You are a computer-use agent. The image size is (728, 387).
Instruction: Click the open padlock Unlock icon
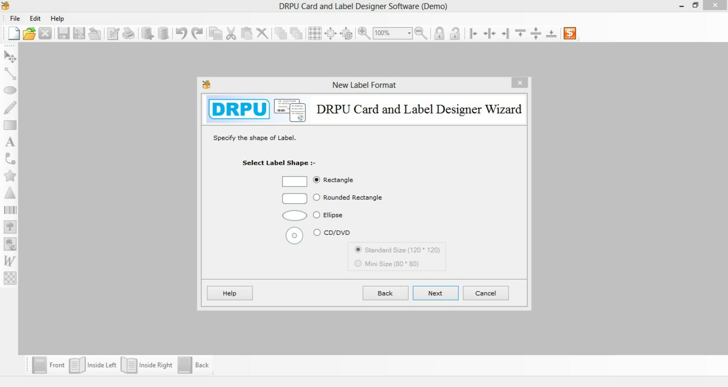point(455,33)
